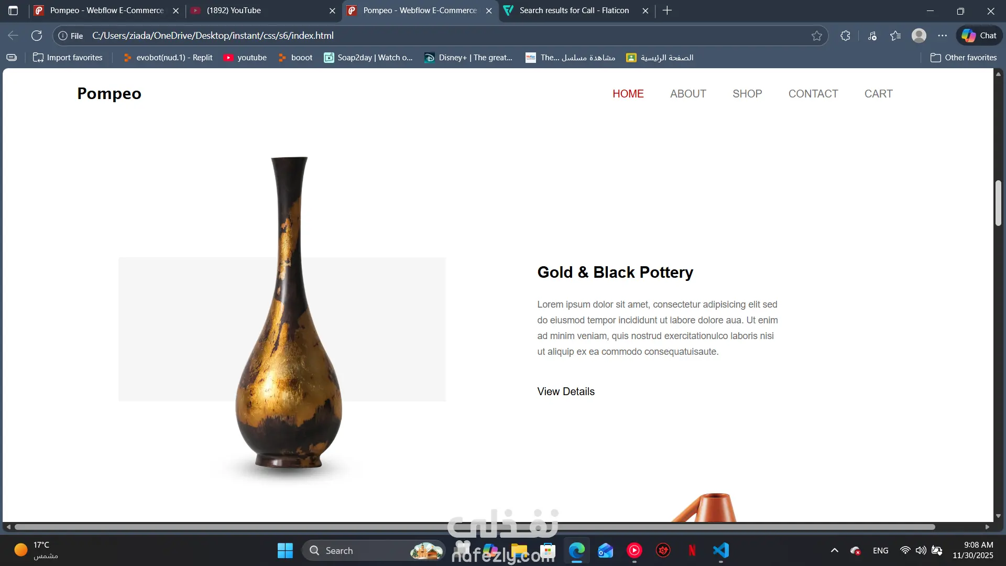1006x566 pixels.
Task: Click the vertical page scrollbar thumb
Action: click(x=998, y=203)
